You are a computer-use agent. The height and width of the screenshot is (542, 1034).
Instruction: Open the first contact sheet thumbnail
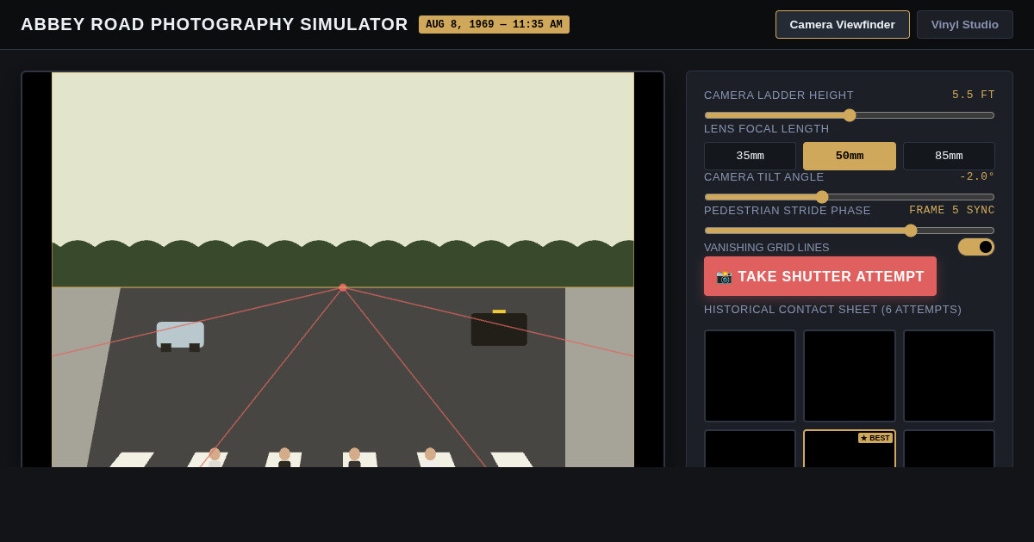[750, 376]
